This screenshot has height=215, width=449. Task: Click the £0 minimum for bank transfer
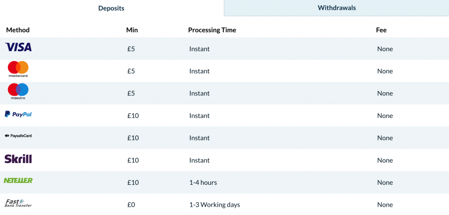(131, 205)
